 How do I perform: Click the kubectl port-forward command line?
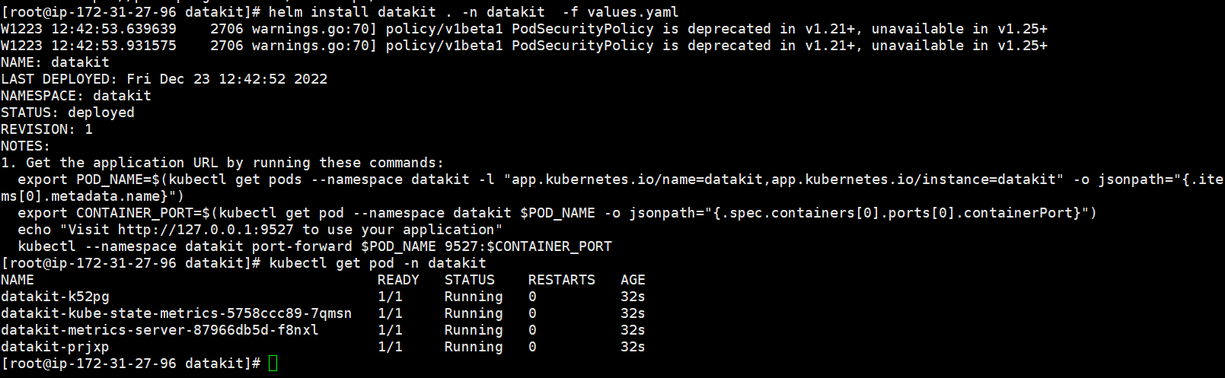tap(314, 246)
